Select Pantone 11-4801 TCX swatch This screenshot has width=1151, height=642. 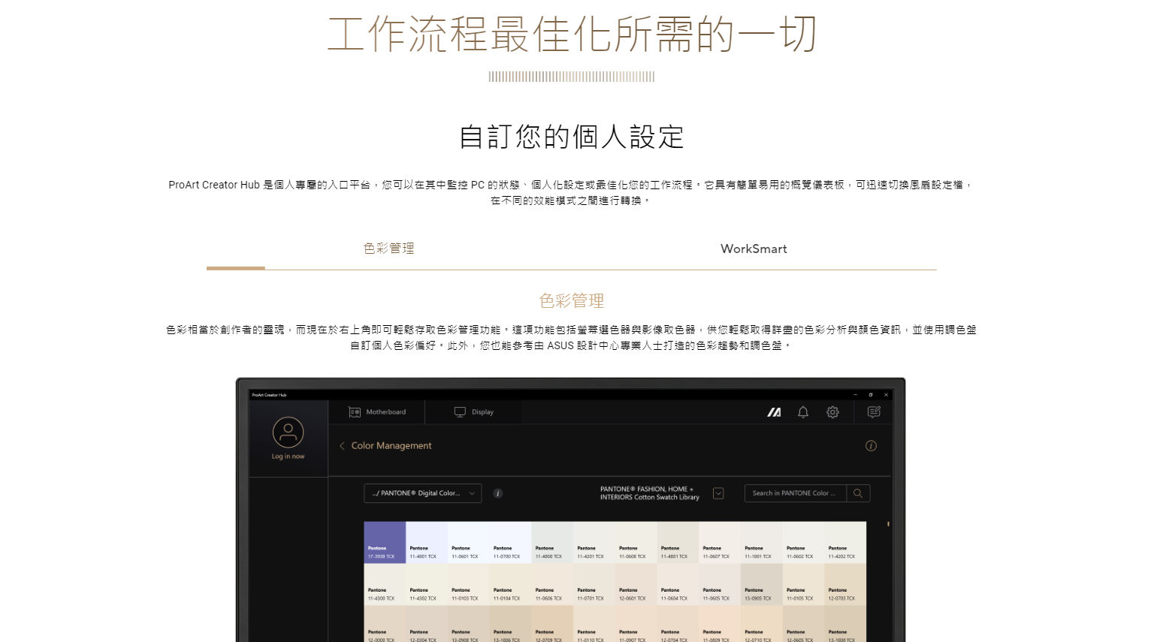point(678,543)
